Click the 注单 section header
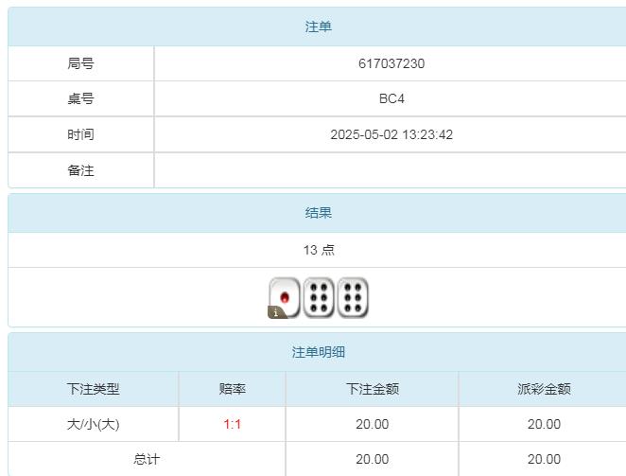626x476 pixels. [318, 26]
